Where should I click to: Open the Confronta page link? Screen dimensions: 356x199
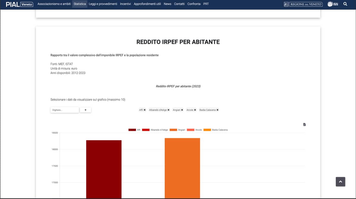point(194,4)
